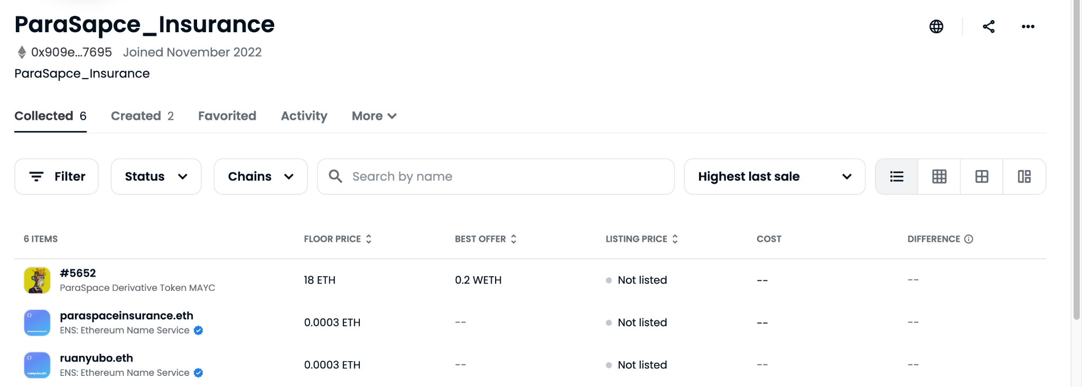The image size is (1082, 387).
Task: Switch to small grid view layout
Action: coord(939,176)
